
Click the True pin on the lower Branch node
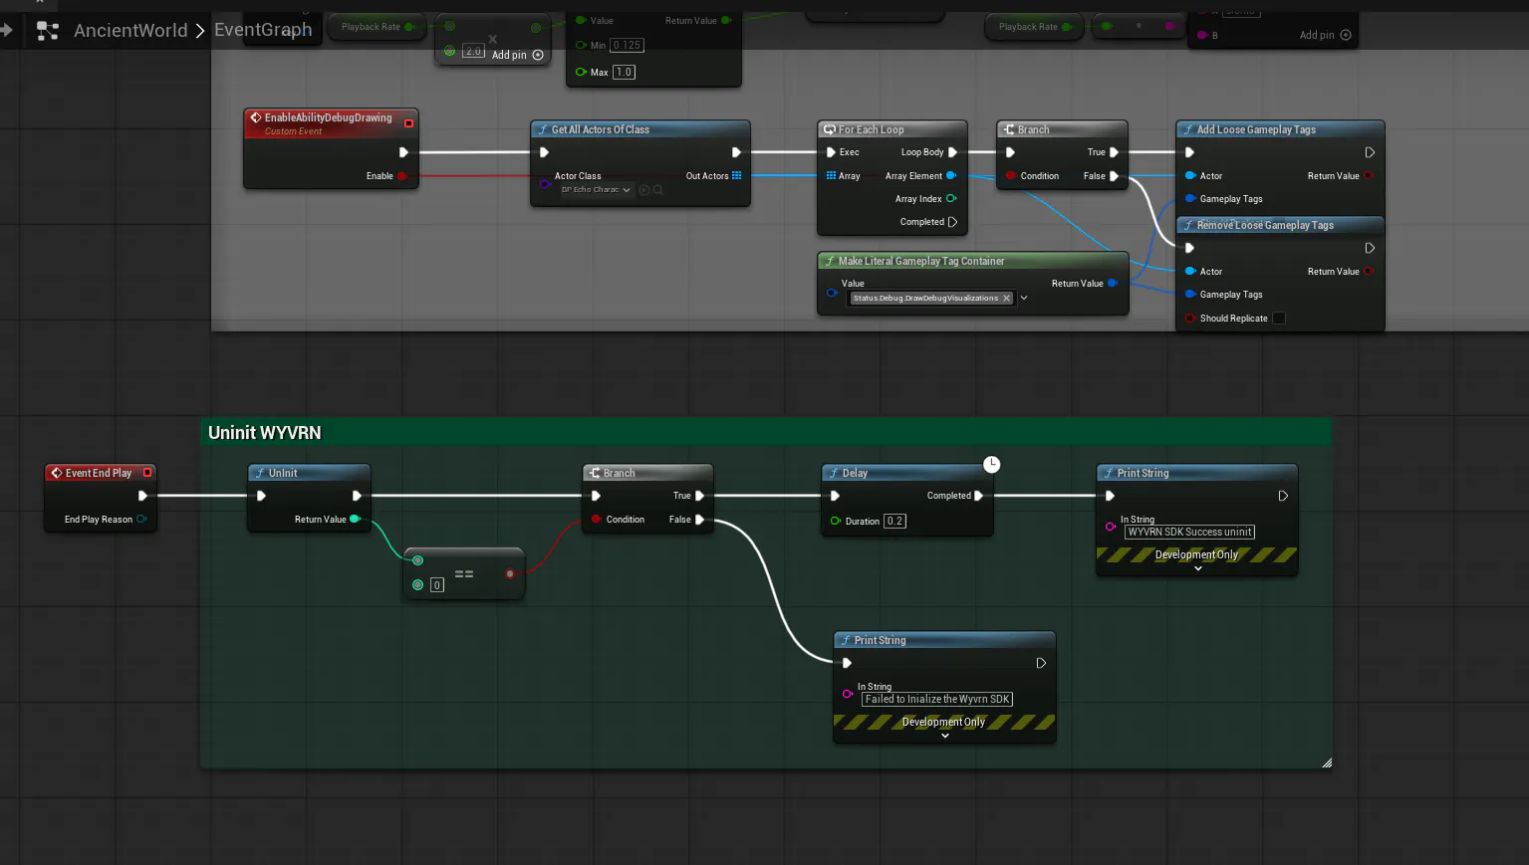[x=699, y=496]
